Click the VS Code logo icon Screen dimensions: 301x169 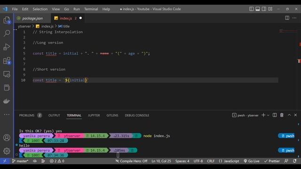click(5, 9)
